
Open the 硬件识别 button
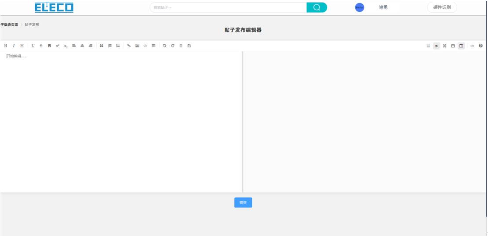pyautogui.click(x=442, y=7)
